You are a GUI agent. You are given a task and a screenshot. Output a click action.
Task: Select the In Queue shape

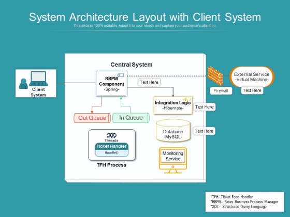pyautogui.click(x=131, y=118)
